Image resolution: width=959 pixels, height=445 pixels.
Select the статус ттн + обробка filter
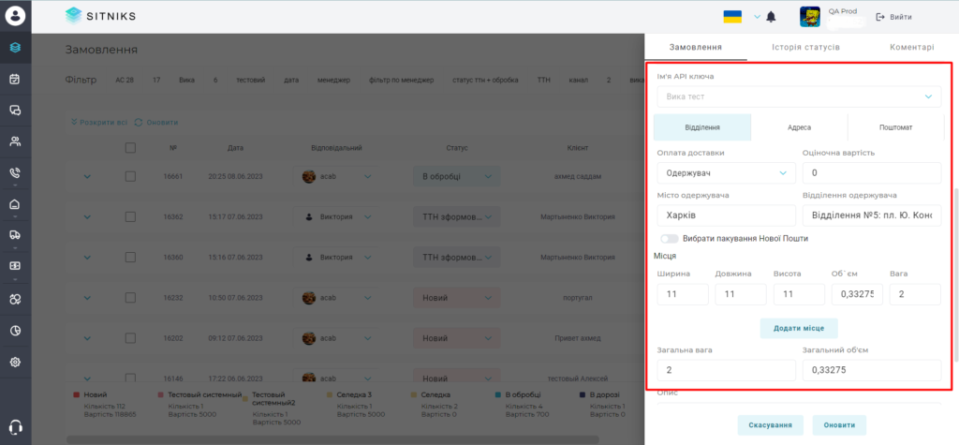[x=486, y=81]
